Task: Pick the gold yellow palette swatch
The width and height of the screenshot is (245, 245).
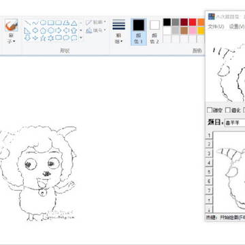Action: coord(201,31)
